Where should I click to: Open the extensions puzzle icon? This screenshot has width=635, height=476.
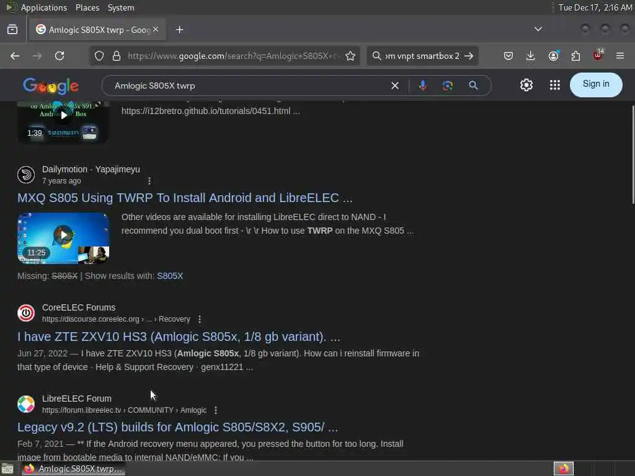[x=575, y=56]
